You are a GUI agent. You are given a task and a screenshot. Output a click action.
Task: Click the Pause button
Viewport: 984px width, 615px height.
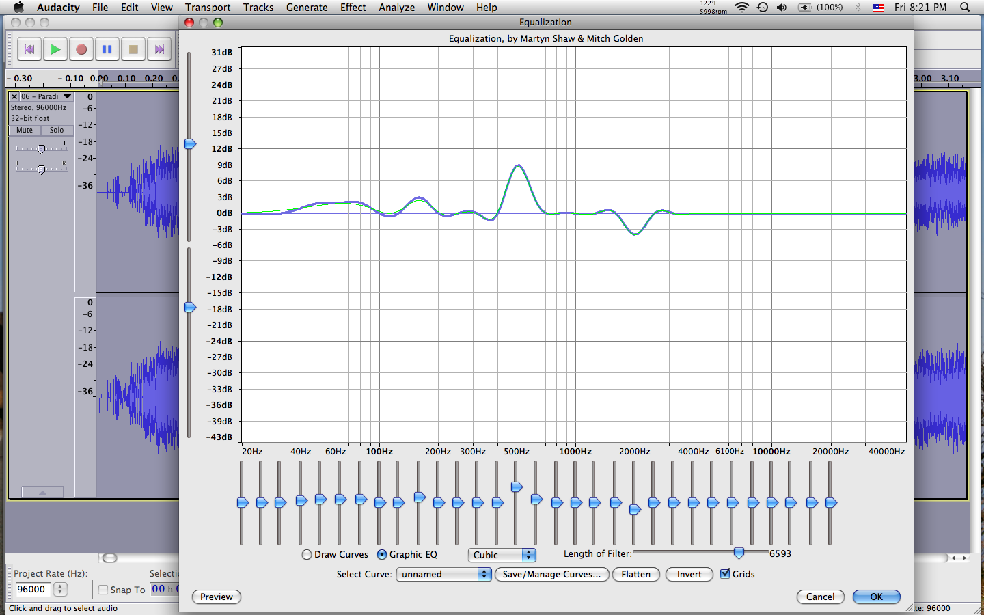[107, 49]
